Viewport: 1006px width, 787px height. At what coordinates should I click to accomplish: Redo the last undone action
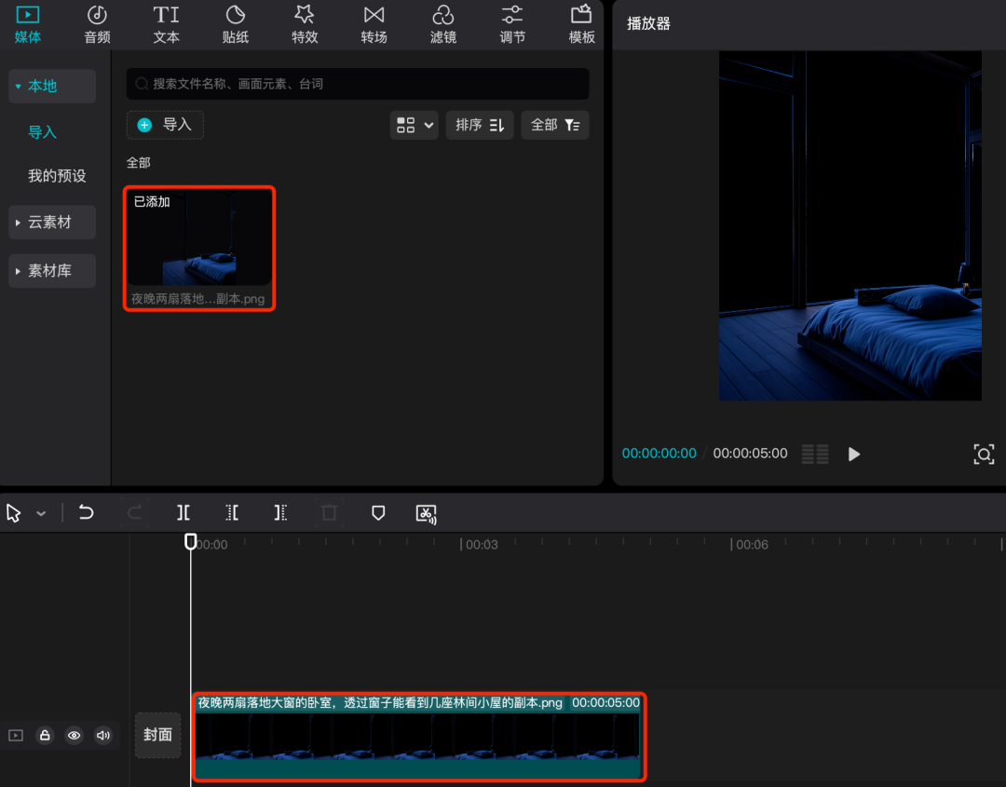135,512
